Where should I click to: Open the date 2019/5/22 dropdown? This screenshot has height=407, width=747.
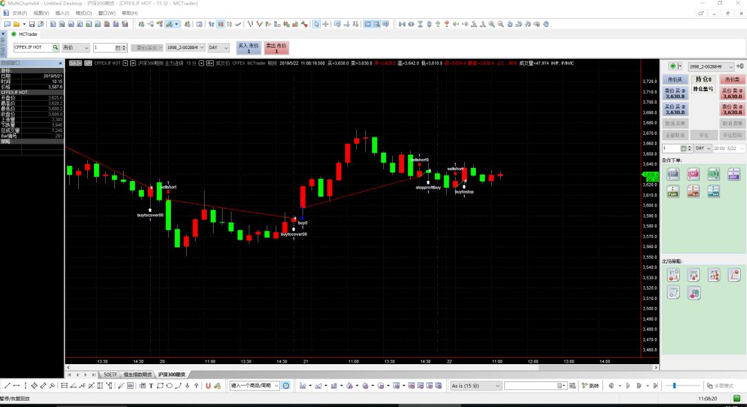point(728,148)
